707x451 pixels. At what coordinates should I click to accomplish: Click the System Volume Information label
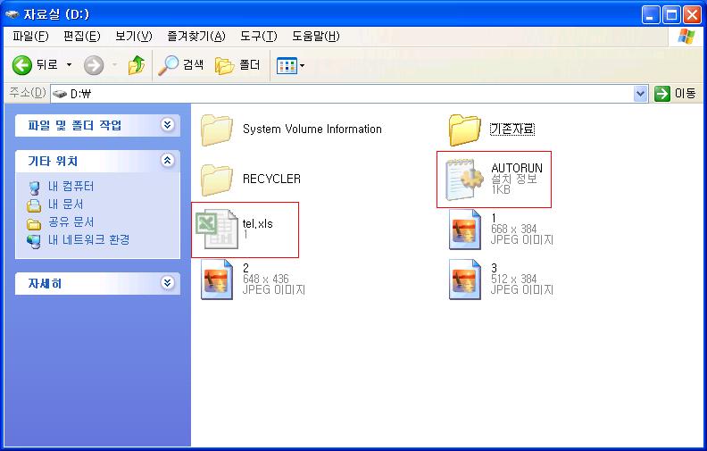click(312, 129)
